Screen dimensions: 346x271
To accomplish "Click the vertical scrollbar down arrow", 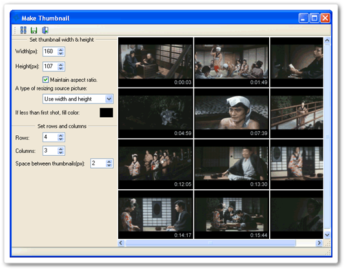I will [x=327, y=235].
